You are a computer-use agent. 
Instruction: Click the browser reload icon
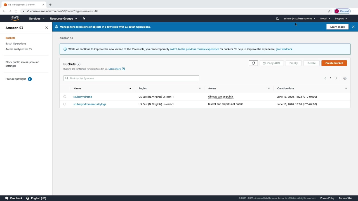(x=16, y=11)
